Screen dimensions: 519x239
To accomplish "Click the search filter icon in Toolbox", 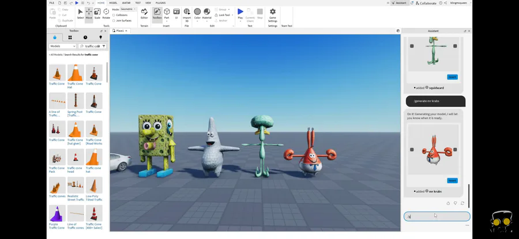I will tap(104, 46).
